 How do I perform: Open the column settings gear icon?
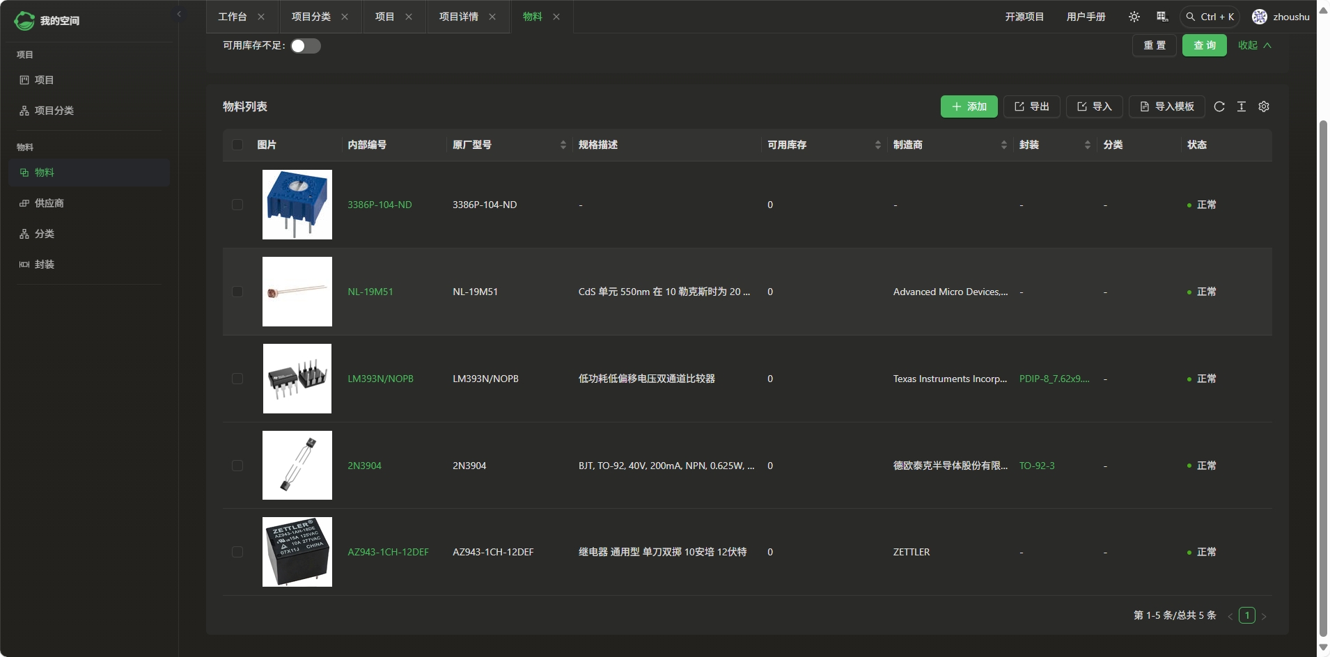pyautogui.click(x=1264, y=106)
